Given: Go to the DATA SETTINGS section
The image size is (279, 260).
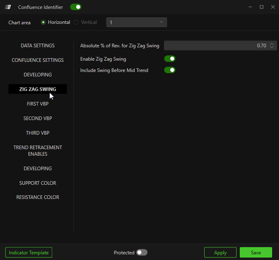Looking at the screenshot, I should coord(38,46).
